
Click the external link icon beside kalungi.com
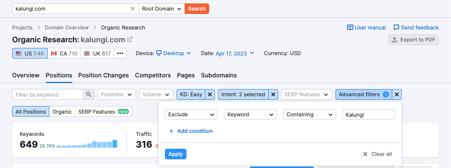tap(130, 39)
